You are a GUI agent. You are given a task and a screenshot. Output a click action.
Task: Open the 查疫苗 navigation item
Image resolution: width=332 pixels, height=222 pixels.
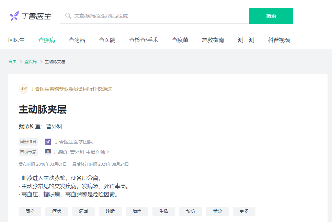click(x=180, y=40)
